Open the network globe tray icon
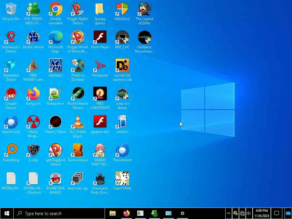The width and height of the screenshot is (292, 219). [x=242, y=213]
